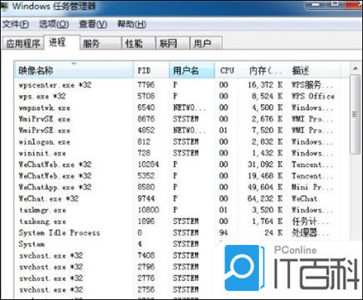
Task: Click the Mini Pr... description cell
Action: pos(313,187)
